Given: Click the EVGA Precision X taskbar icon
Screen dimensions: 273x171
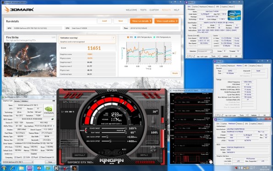Looking at the screenshot, I should click(x=56, y=168).
